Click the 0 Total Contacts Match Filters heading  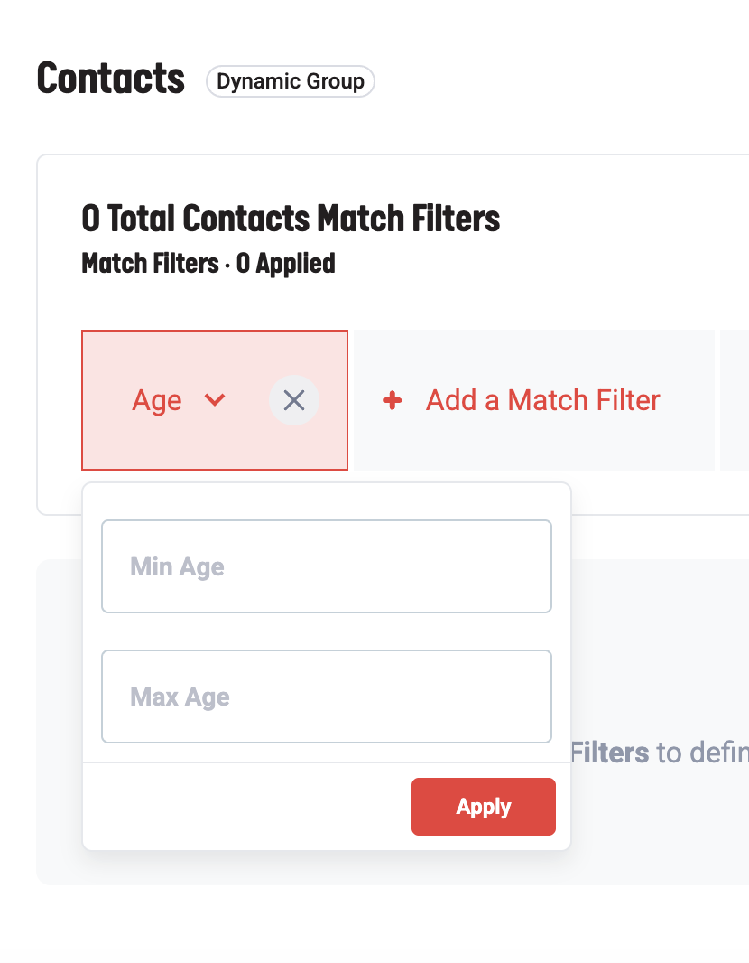[291, 219]
